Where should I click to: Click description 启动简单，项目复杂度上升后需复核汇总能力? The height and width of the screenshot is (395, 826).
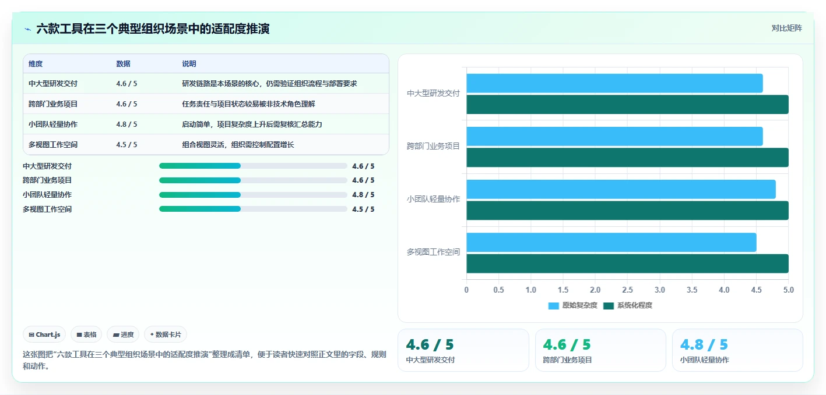252,124
